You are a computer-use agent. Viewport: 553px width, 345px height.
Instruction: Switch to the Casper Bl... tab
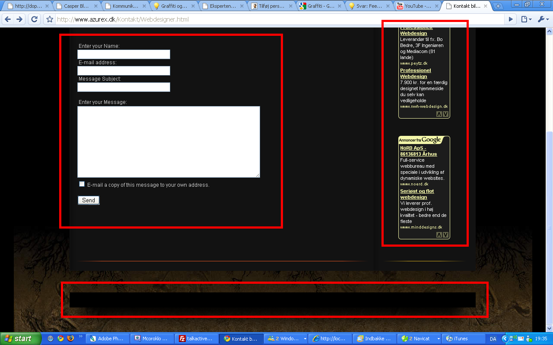coord(76,6)
